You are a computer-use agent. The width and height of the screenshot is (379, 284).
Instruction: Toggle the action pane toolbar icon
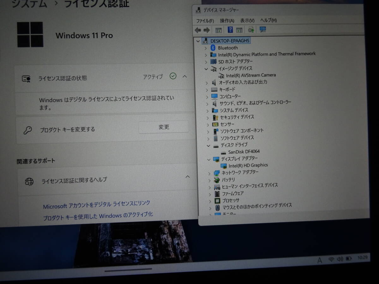pos(239,30)
